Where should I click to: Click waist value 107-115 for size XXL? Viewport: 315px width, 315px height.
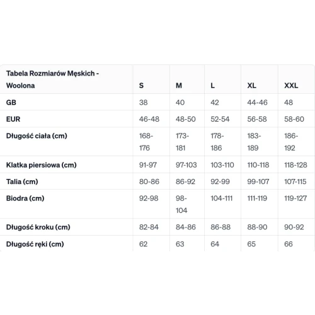point(295,181)
